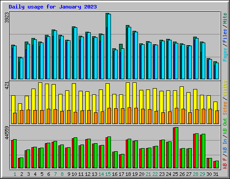Click the green kB bar for day 31
The width and height of the screenshot is (230, 179).
pyautogui.click(x=217, y=165)
